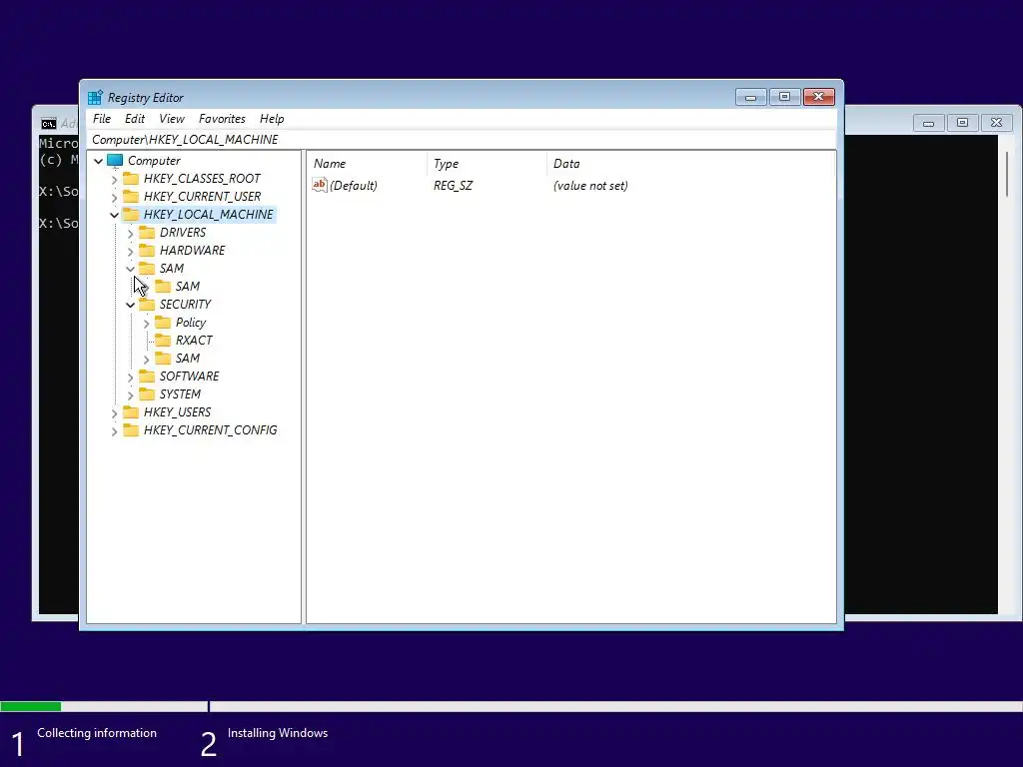This screenshot has height=767, width=1023.
Task: Expand the SYSTEM key arrow
Action: coord(131,394)
